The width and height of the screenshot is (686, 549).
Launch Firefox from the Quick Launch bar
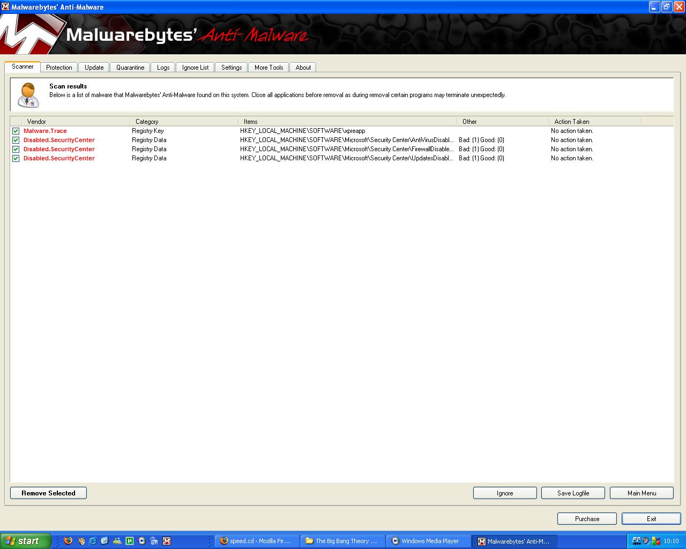(68, 541)
